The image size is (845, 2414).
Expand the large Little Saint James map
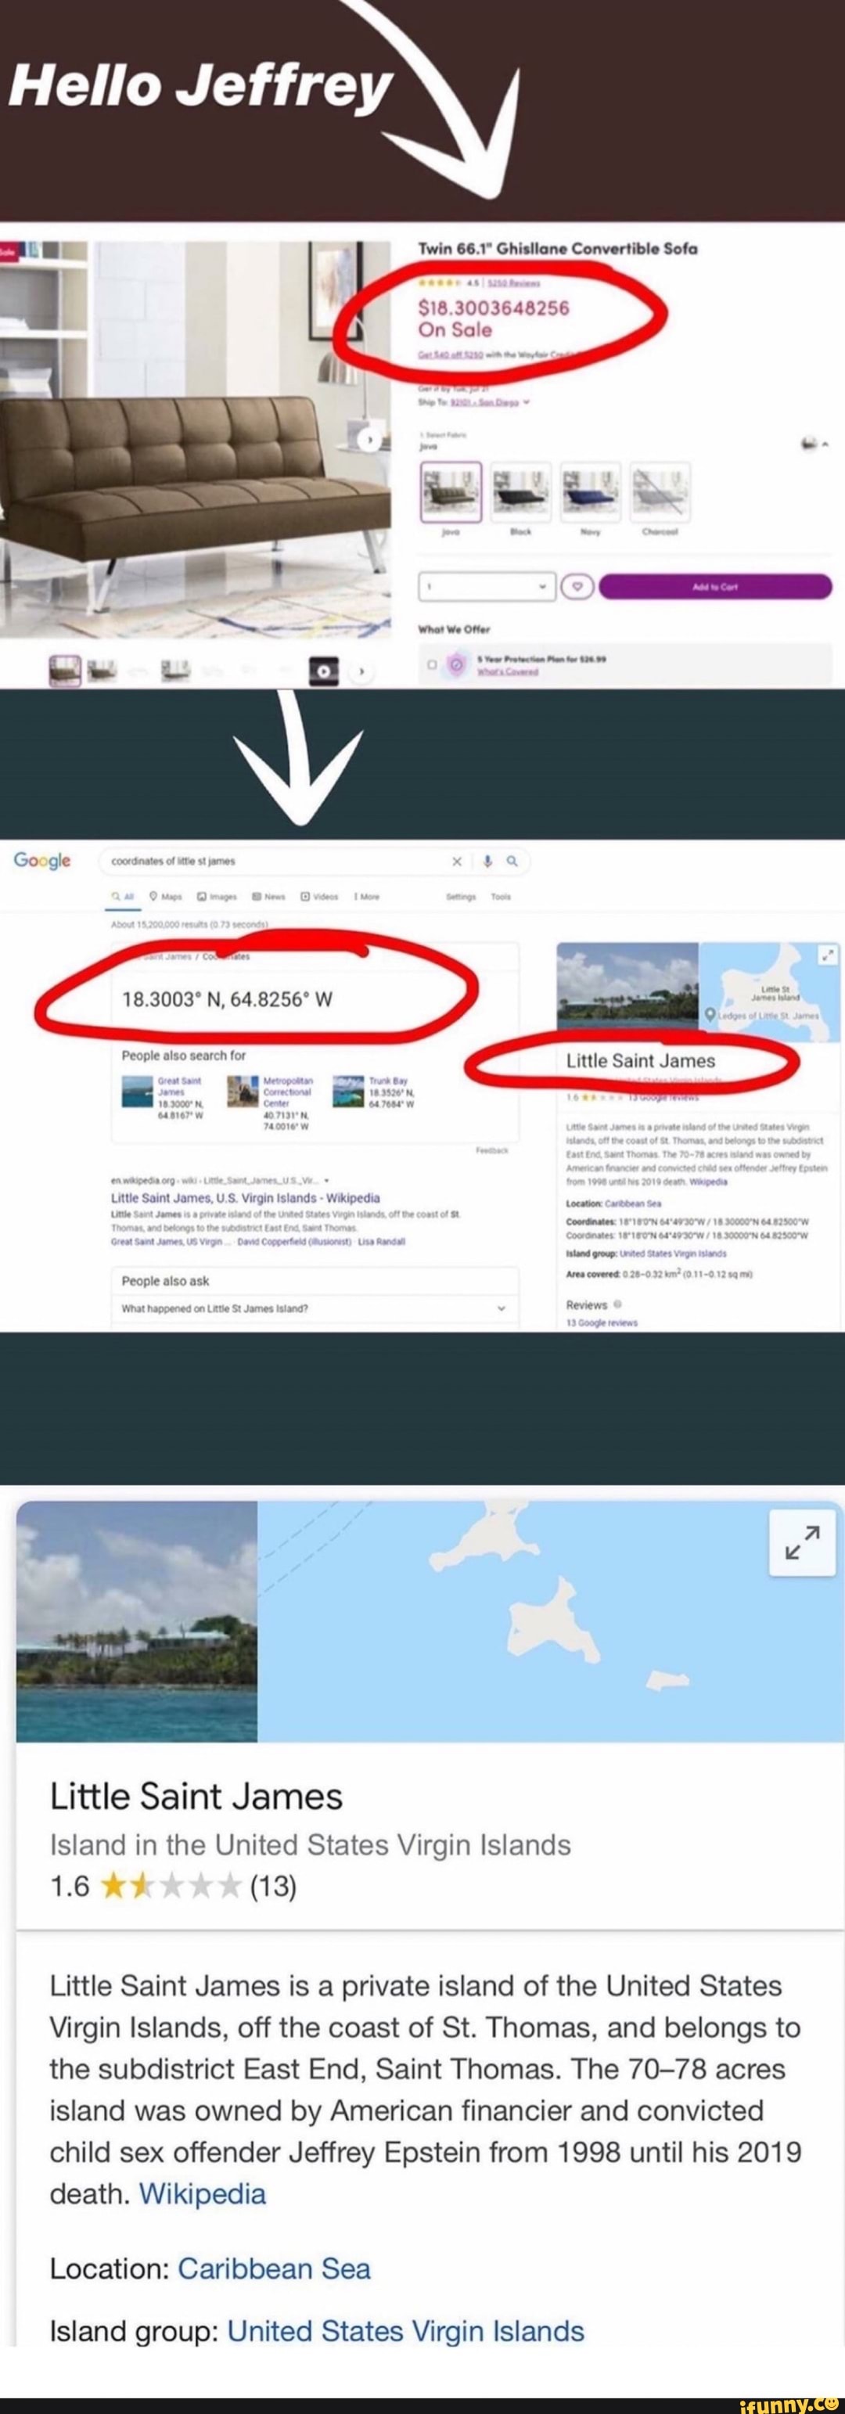coord(801,1542)
